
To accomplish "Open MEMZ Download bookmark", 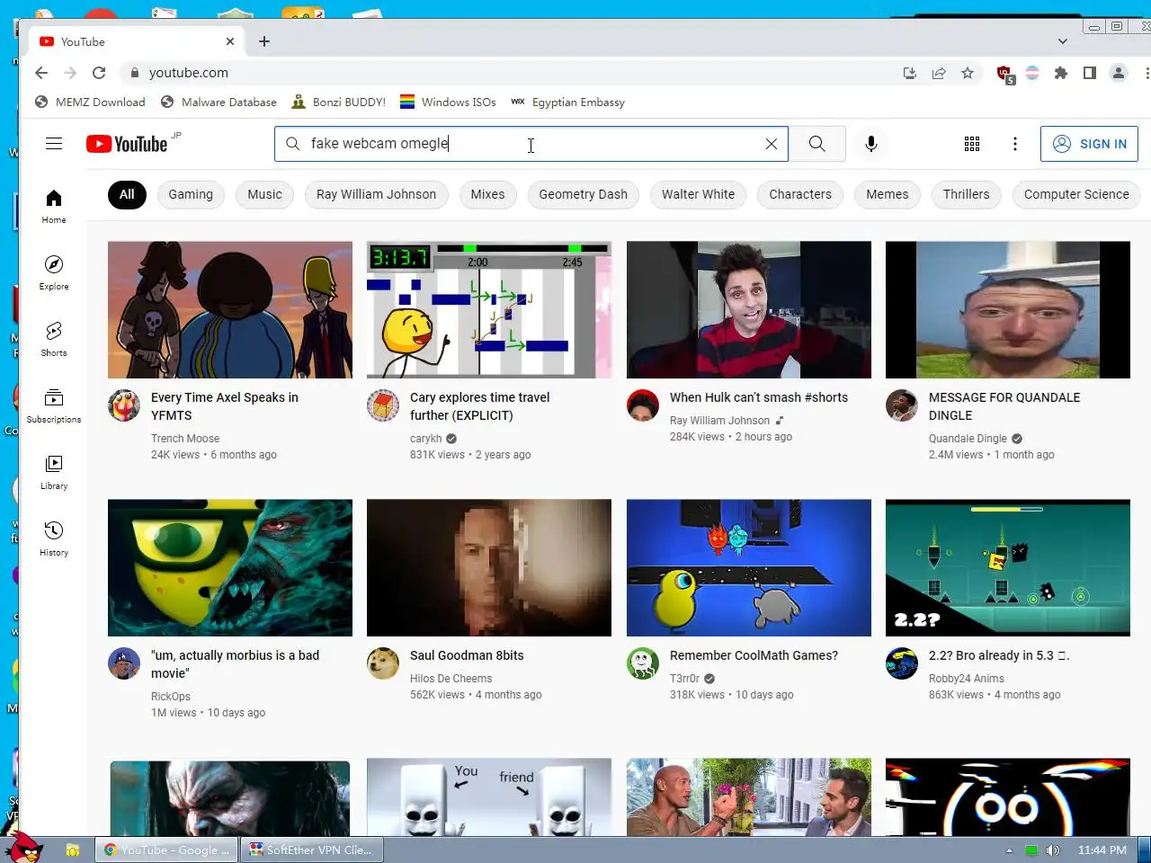I will pyautogui.click(x=90, y=102).
